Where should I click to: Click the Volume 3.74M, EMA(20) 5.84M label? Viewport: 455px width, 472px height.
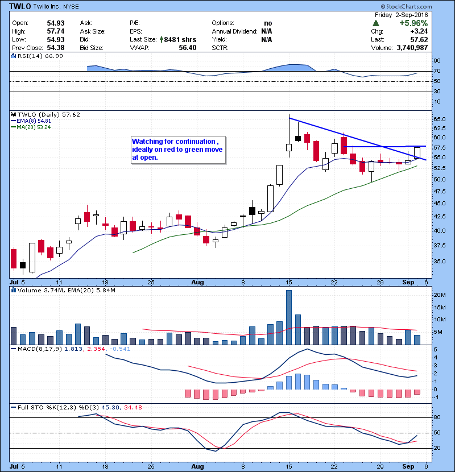[66, 291]
